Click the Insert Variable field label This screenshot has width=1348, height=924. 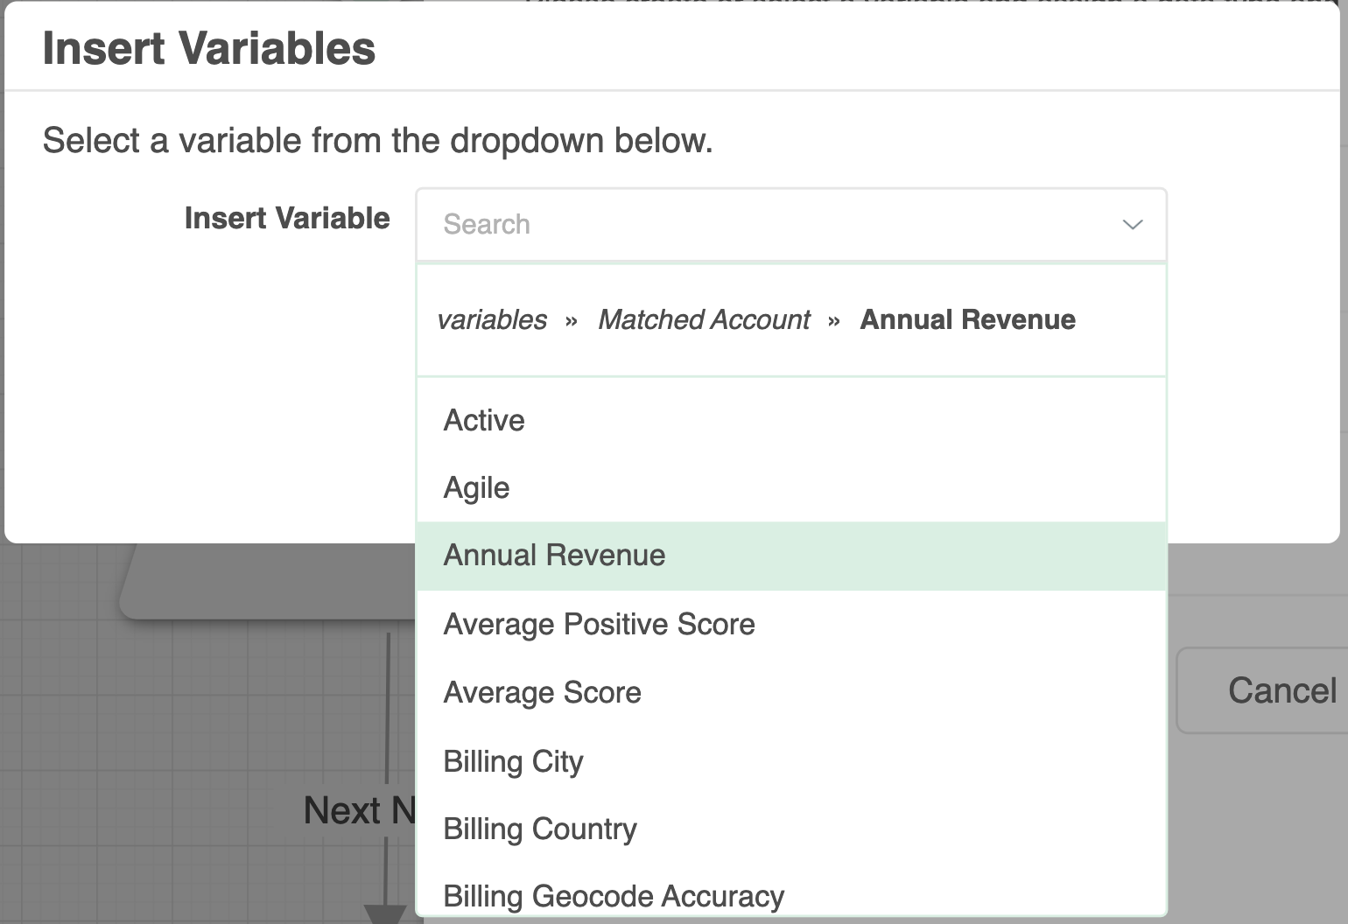(x=287, y=219)
